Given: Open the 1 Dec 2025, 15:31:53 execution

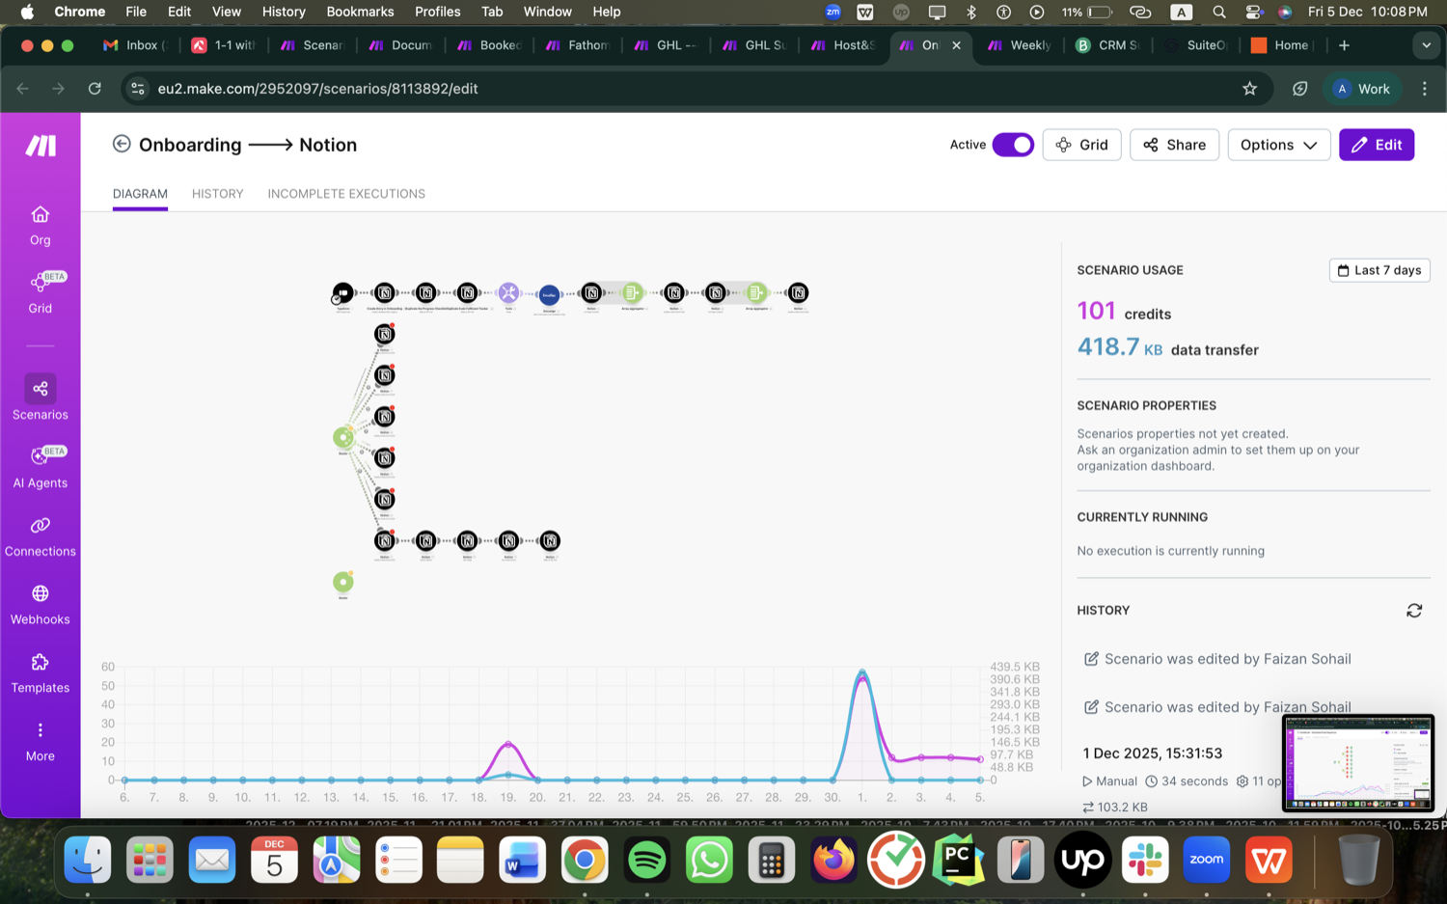Looking at the screenshot, I should 1152,753.
